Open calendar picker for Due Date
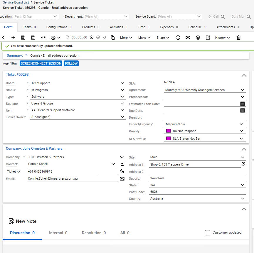This screenshot has height=253, width=254. coord(243,110)
